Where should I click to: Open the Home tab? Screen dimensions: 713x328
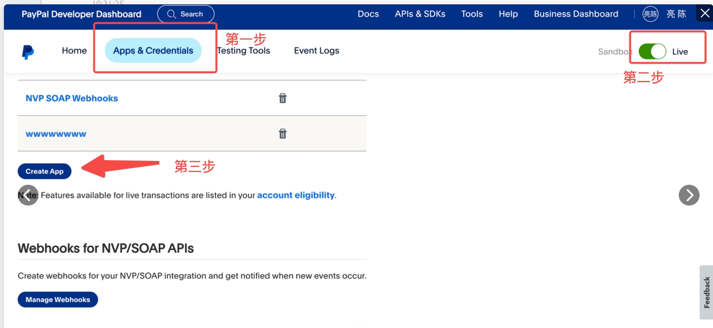click(x=74, y=51)
